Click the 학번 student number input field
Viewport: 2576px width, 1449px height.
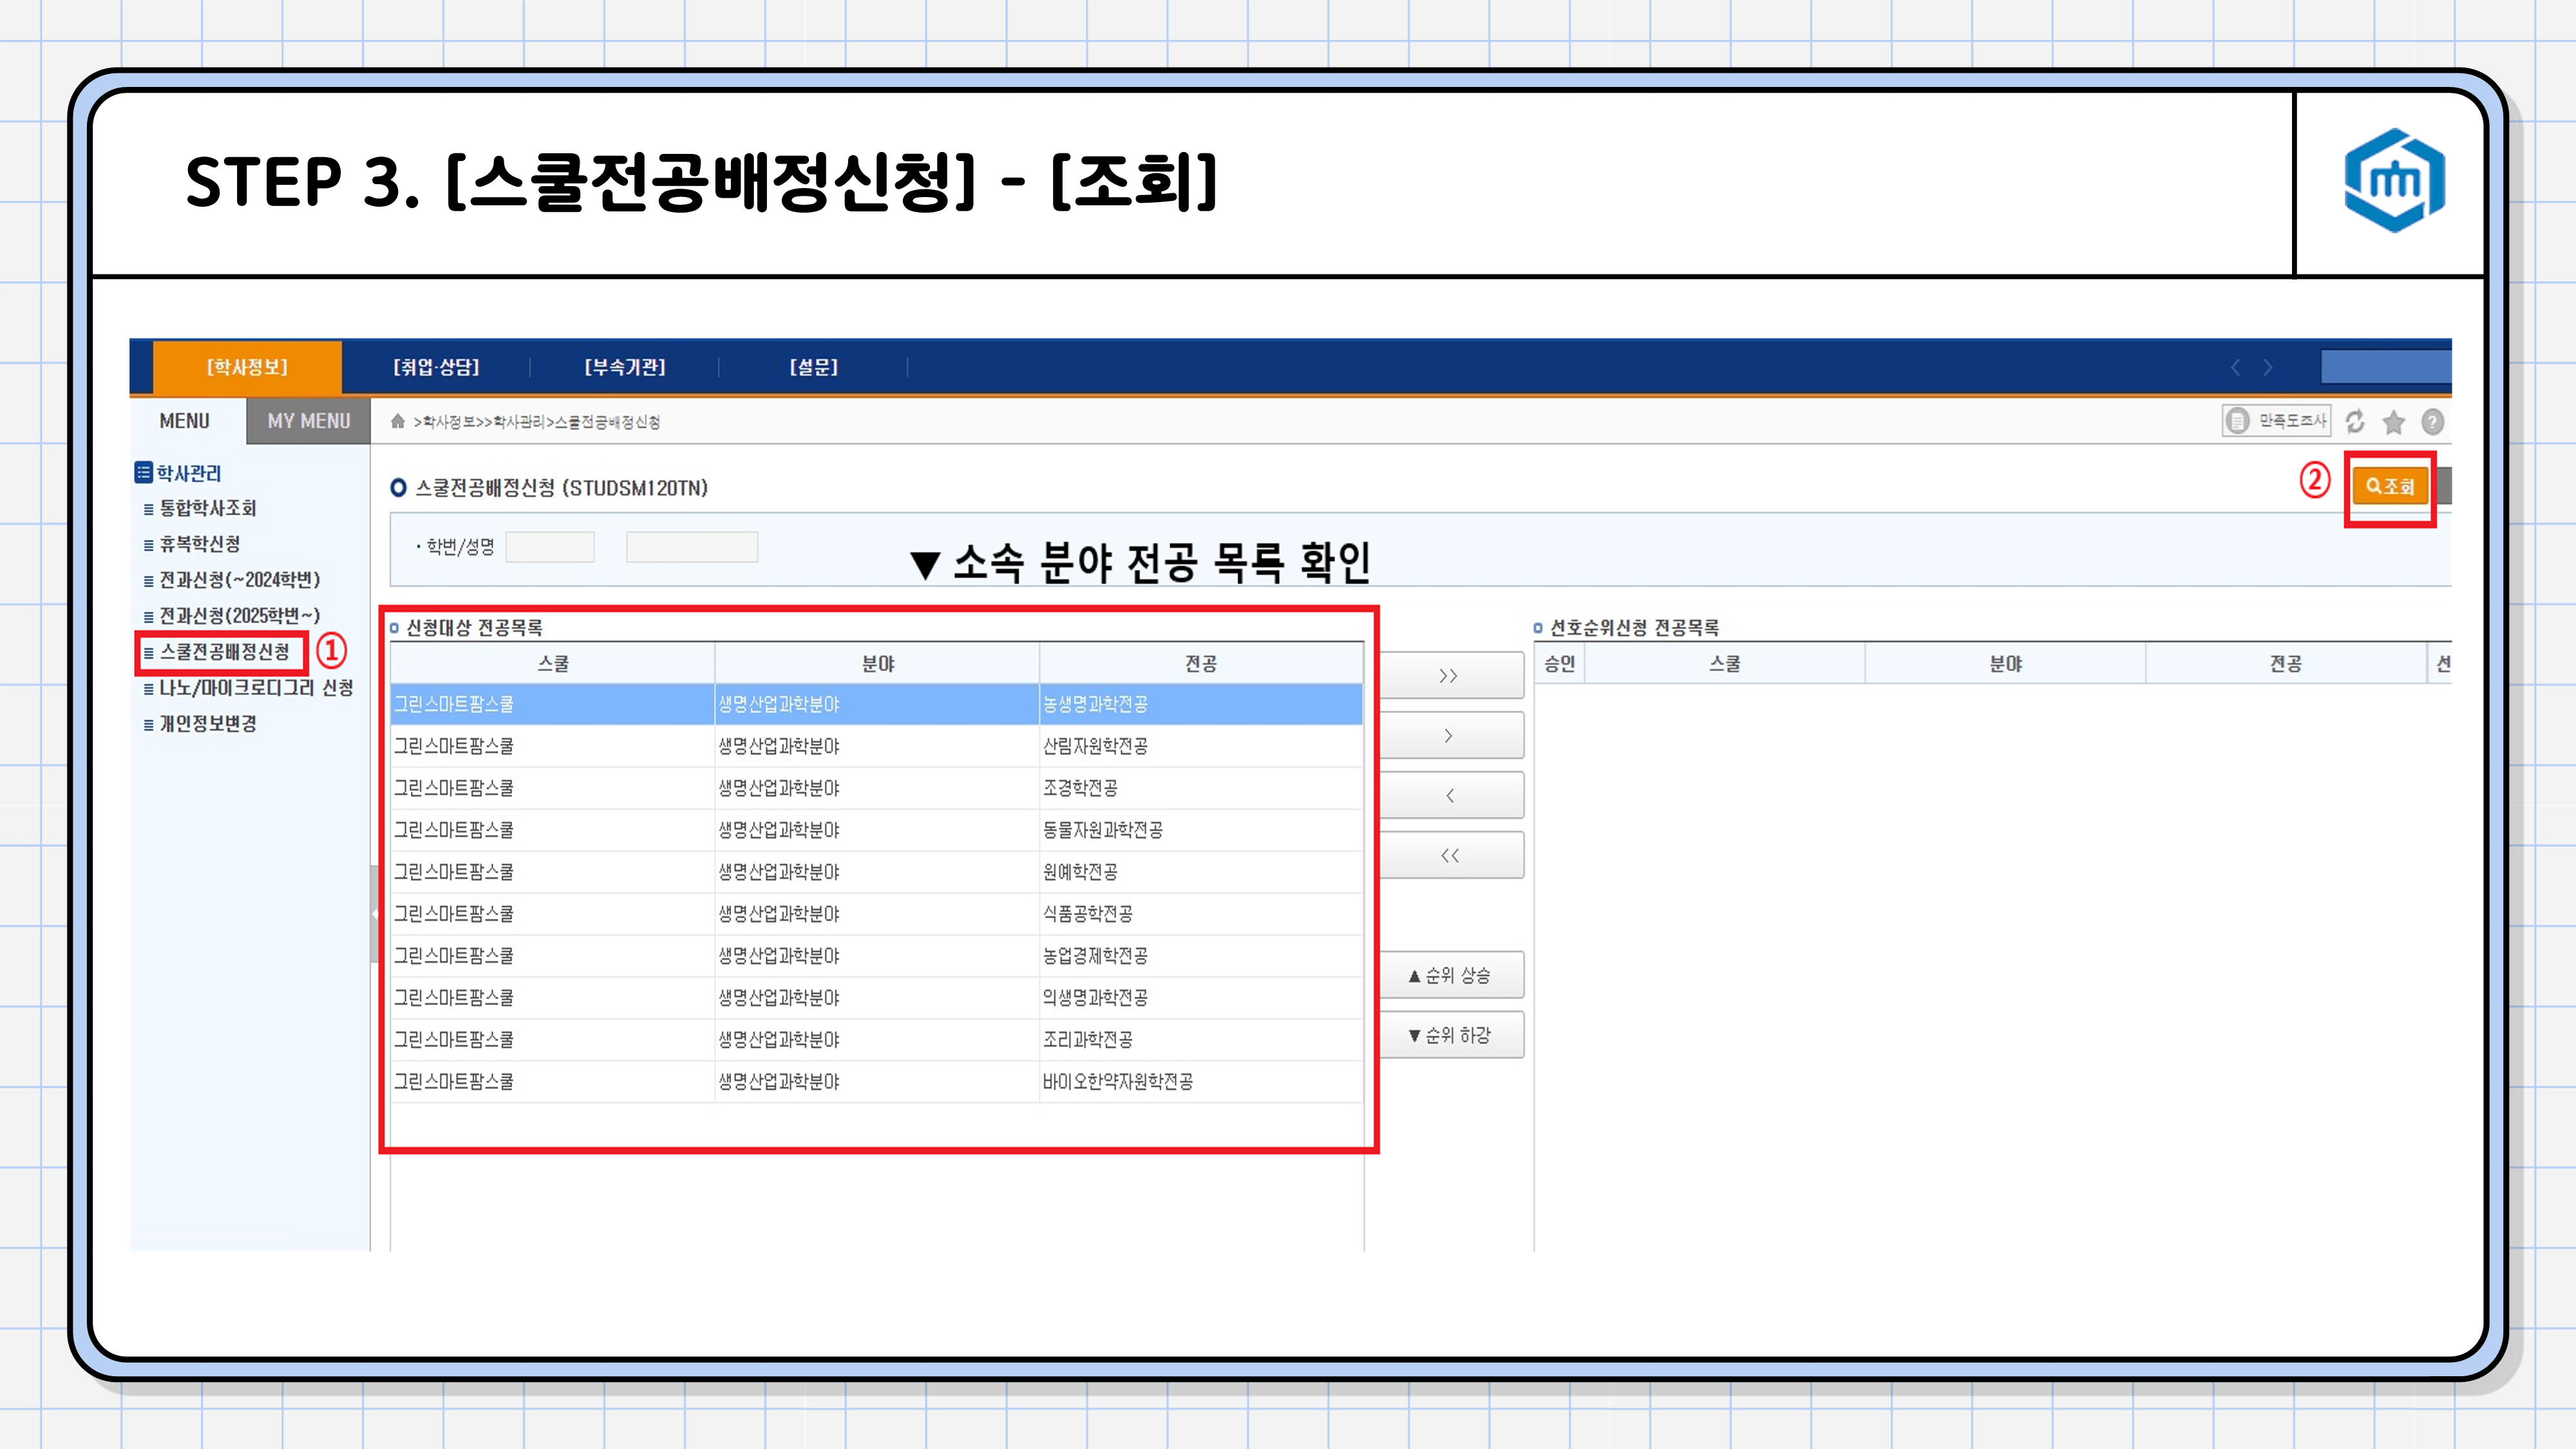click(x=550, y=547)
